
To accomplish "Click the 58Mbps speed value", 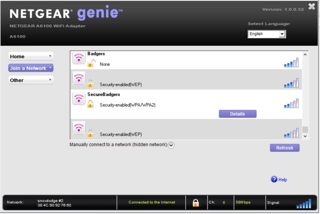I will 243,202.
